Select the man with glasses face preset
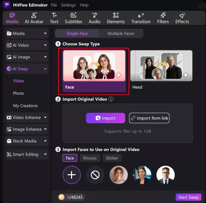206x203 pixels. 166,175
